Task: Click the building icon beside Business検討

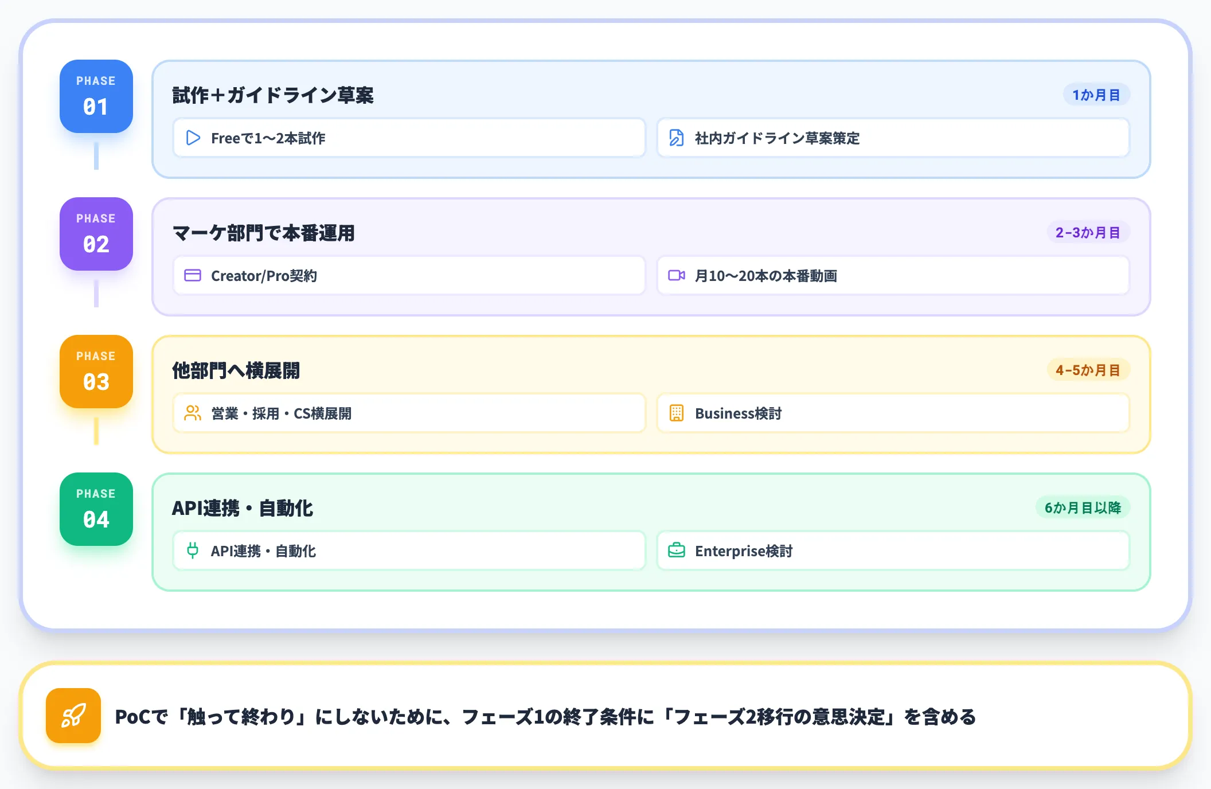Action: coord(677,413)
